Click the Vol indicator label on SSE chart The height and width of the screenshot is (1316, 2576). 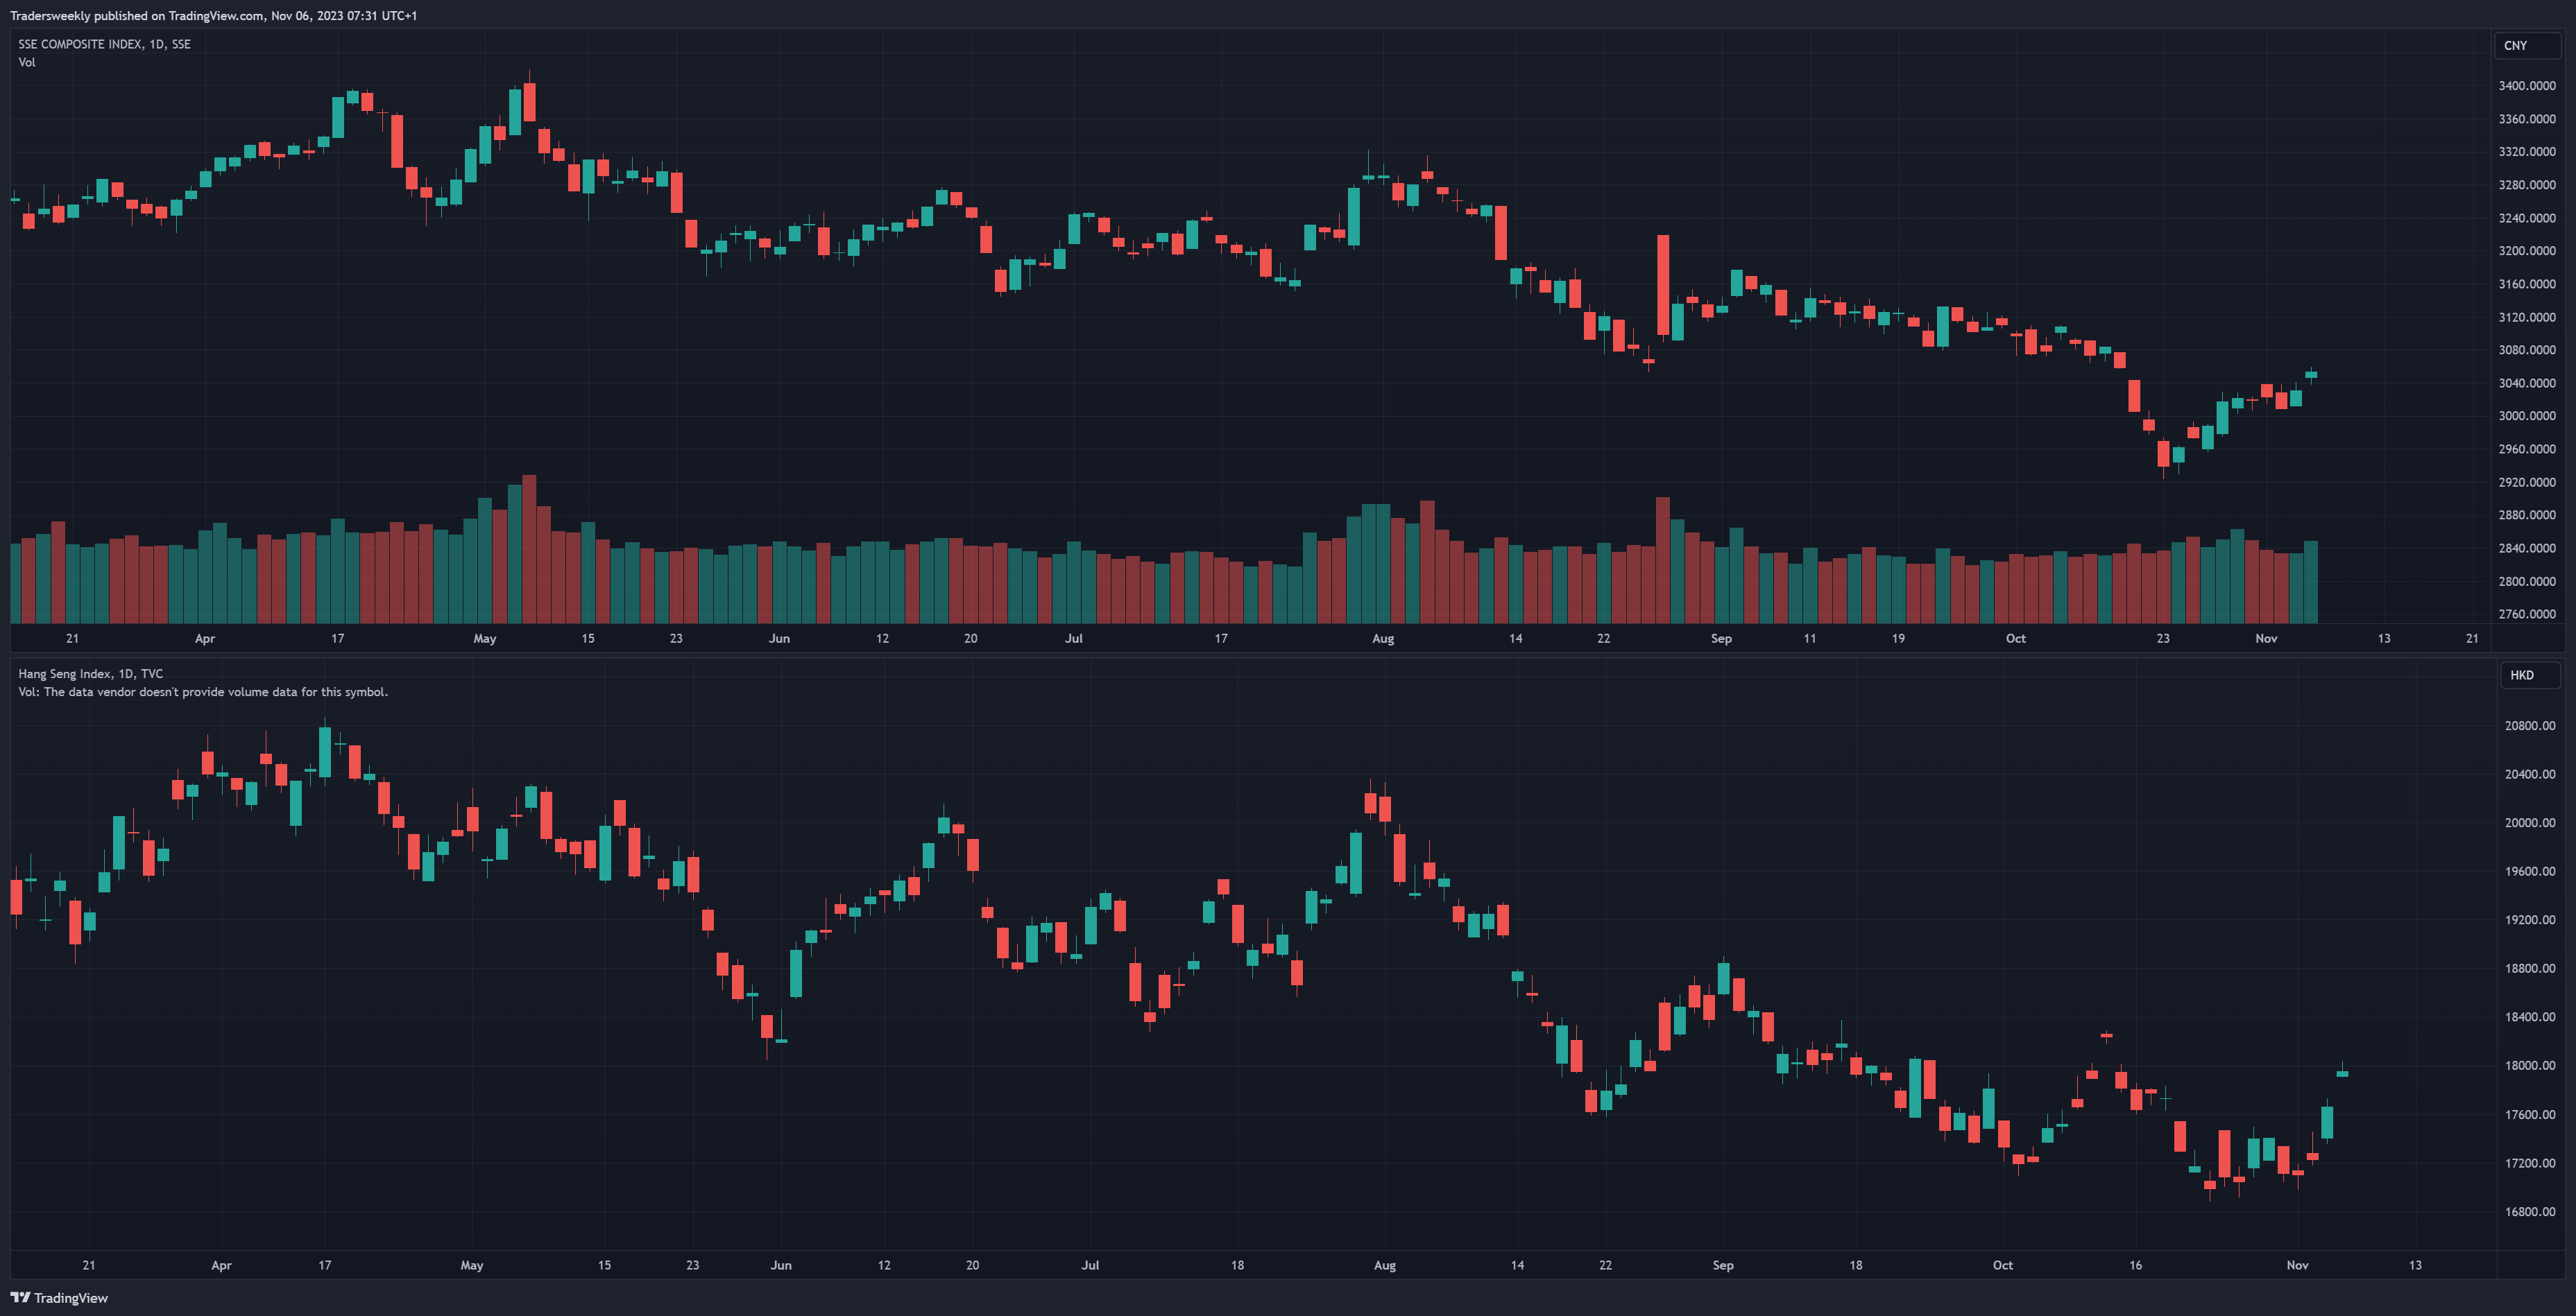27,62
